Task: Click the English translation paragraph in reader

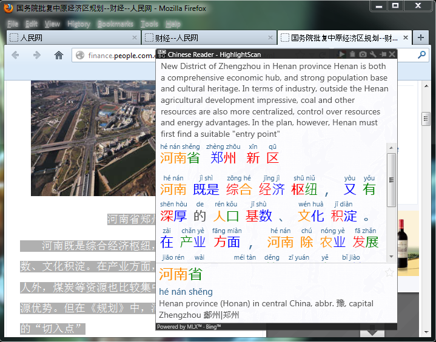Action: click(x=275, y=100)
